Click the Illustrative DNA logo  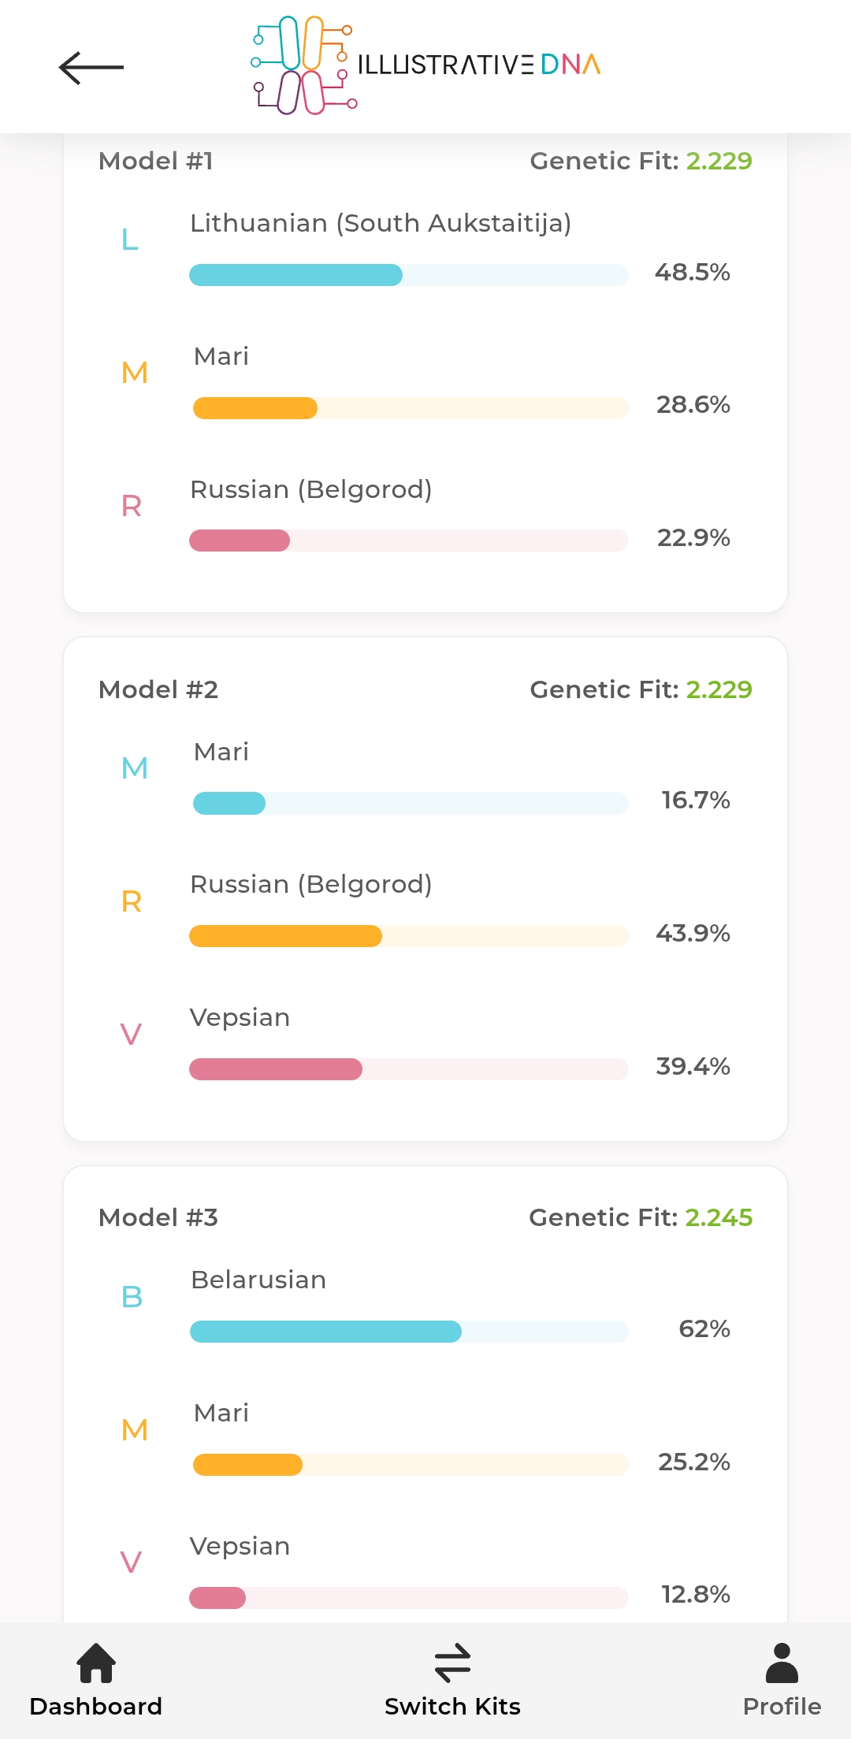tap(425, 65)
